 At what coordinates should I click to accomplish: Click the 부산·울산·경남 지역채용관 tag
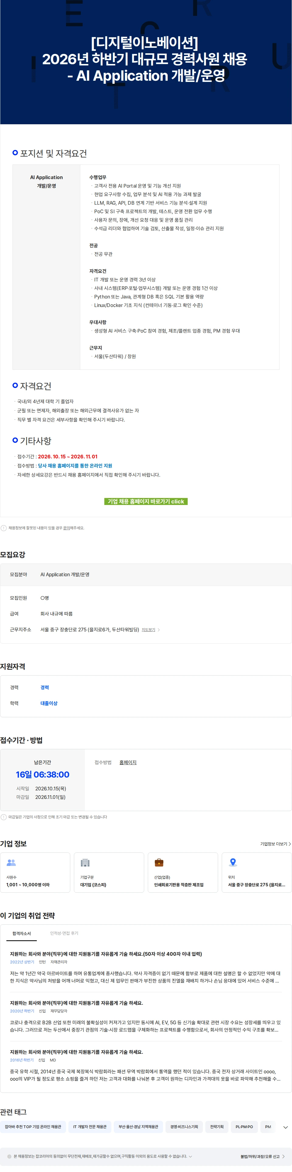tap(138, 1127)
